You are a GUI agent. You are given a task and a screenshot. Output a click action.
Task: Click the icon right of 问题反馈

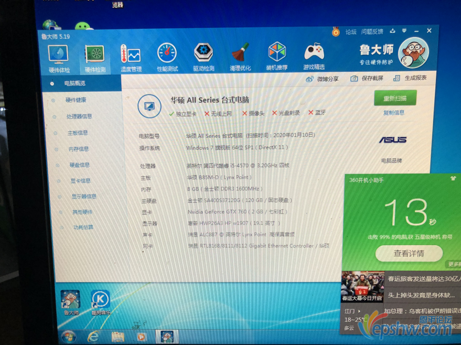coord(392,31)
